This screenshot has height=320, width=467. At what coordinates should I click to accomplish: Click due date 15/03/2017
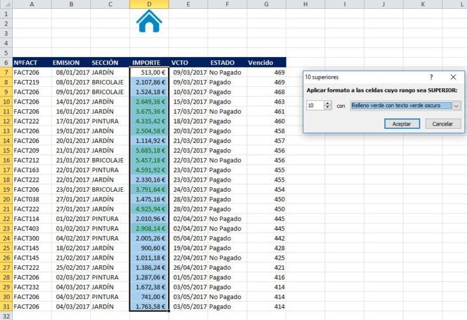tap(188, 102)
